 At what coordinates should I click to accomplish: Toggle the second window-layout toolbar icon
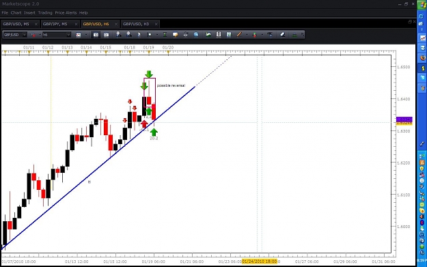click(106, 35)
